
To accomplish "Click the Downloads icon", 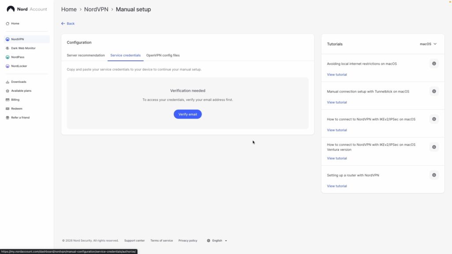I will point(8,82).
